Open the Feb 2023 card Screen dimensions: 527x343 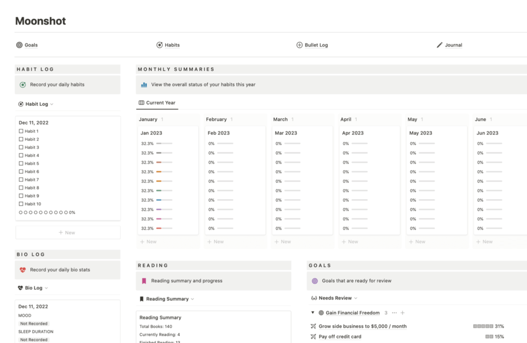(235, 180)
